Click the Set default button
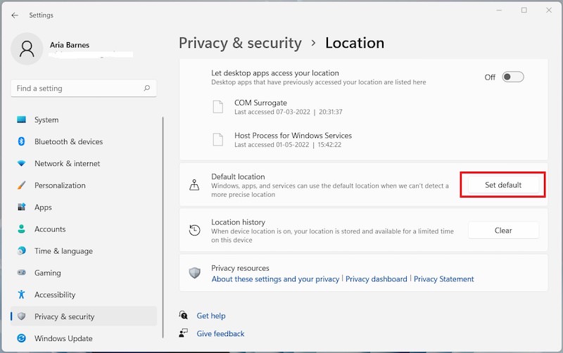 coord(503,185)
